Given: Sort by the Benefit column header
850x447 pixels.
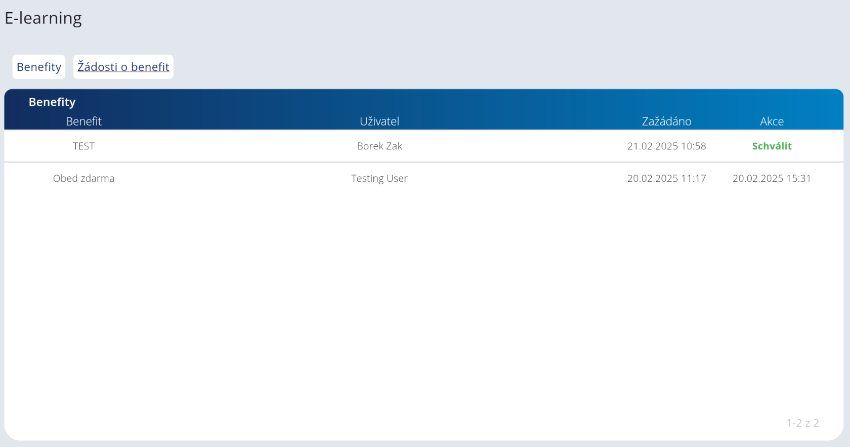Looking at the screenshot, I should pos(83,121).
